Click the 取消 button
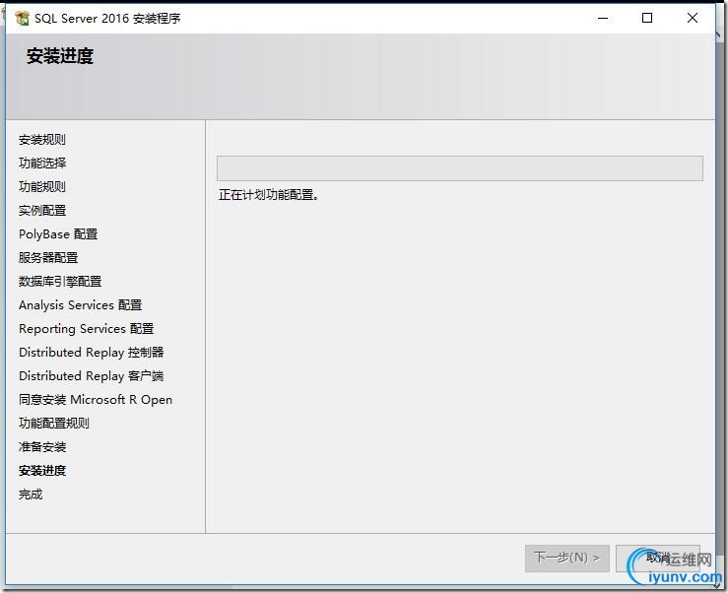 [x=657, y=558]
